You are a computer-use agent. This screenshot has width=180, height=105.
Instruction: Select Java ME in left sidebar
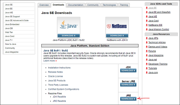coord(19,13)
